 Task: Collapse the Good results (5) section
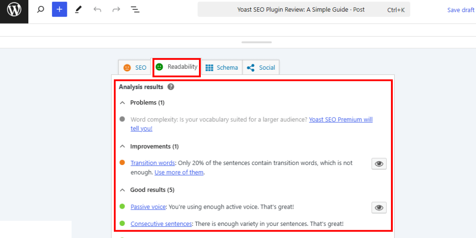(x=122, y=190)
